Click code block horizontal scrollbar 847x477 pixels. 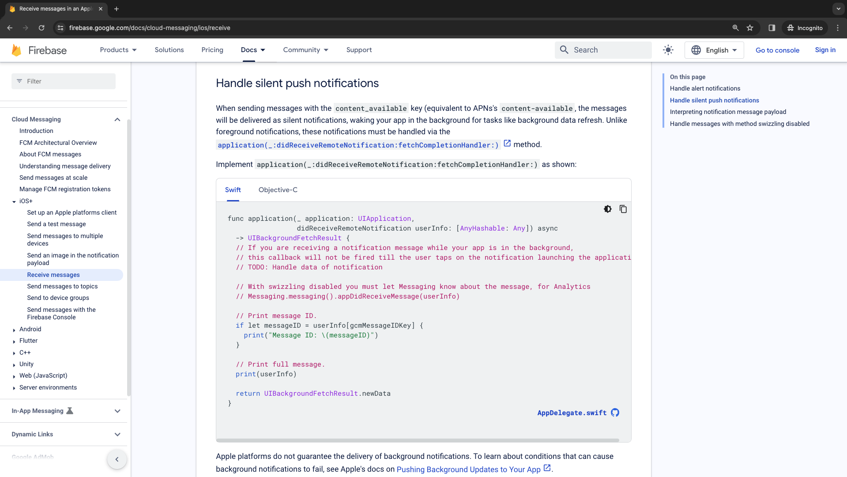(x=418, y=440)
